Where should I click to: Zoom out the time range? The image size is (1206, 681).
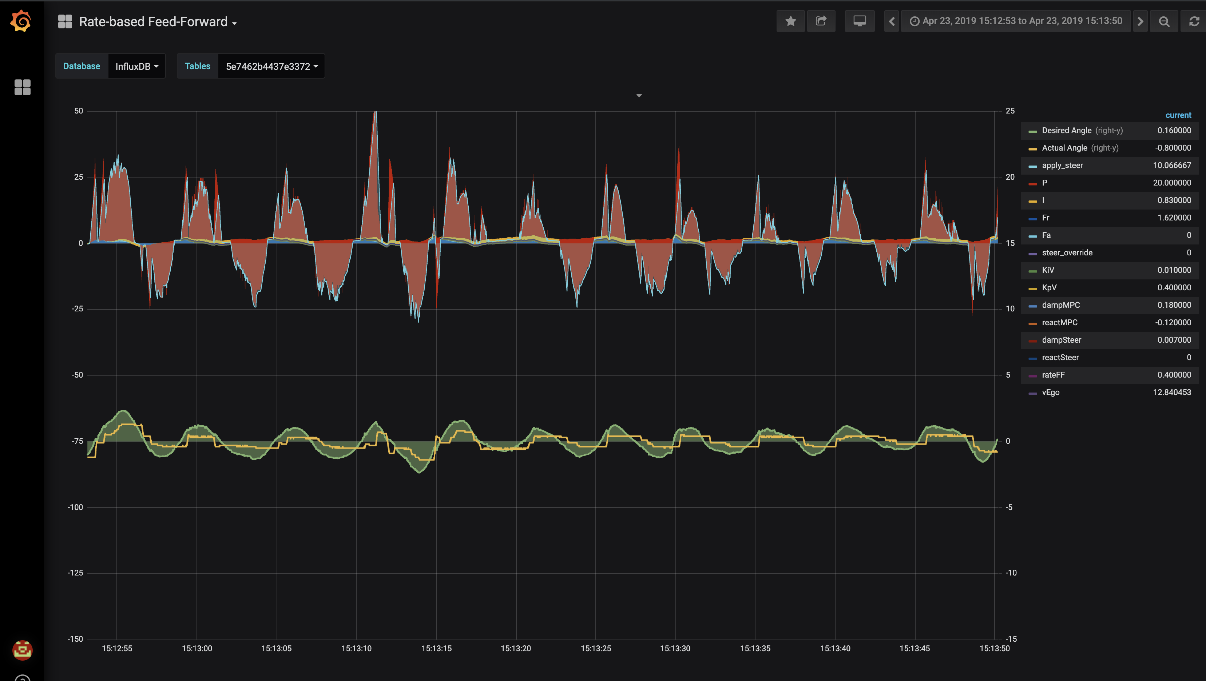1164,21
